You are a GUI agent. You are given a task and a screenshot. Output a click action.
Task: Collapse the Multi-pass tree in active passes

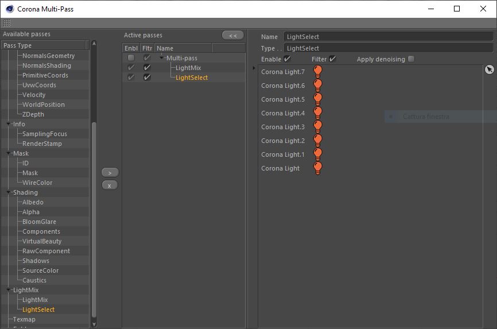[x=162, y=58]
